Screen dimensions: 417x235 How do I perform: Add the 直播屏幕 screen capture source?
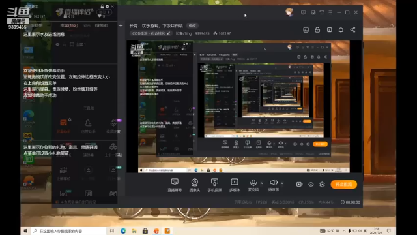coord(175,185)
